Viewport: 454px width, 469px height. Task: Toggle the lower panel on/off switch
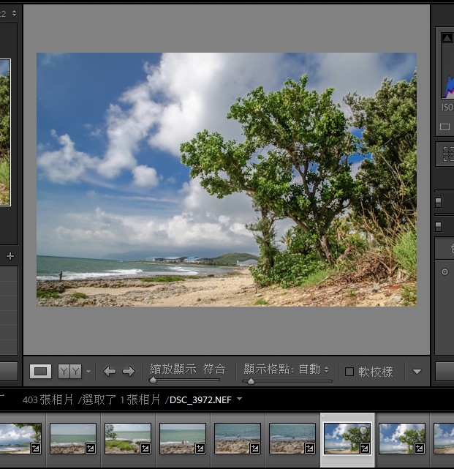click(x=438, y=226)
